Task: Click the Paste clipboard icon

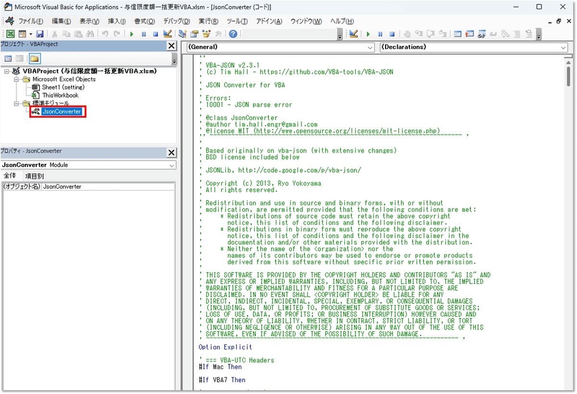Action: pyautogui.click(x=78, y=34)
